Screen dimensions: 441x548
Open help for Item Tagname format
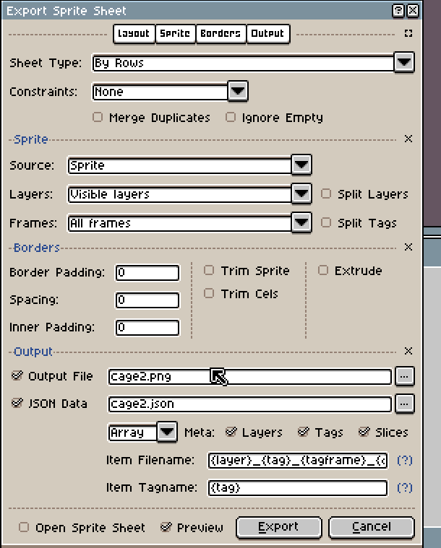pyautogui.click(x=405, y=487)
